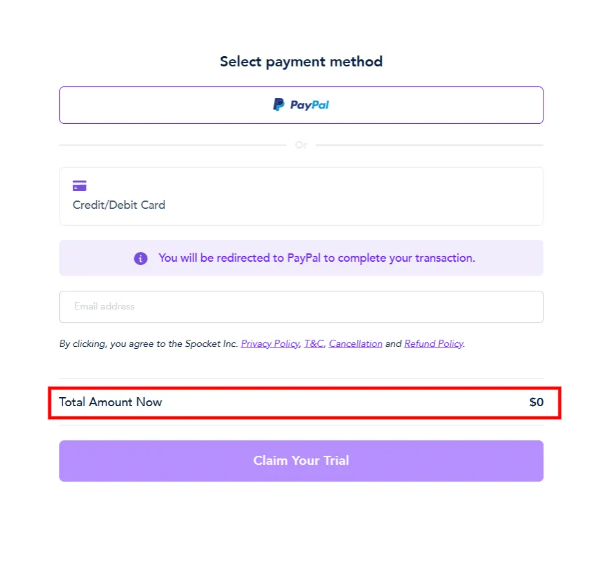Open the T&C link
This screenshot has height=588, width=608.
(313, 344)
